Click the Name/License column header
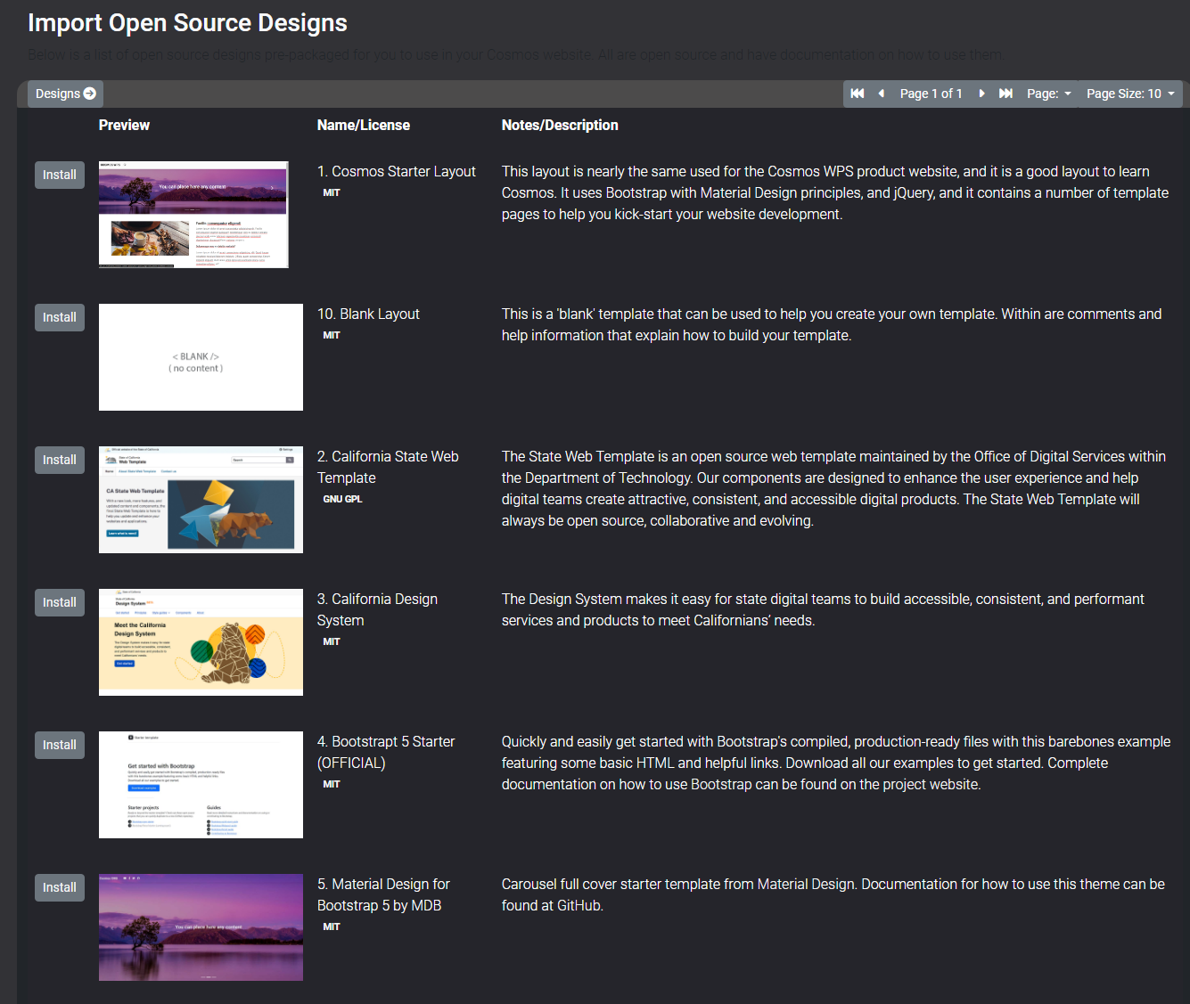 click(x=364, y=125)
